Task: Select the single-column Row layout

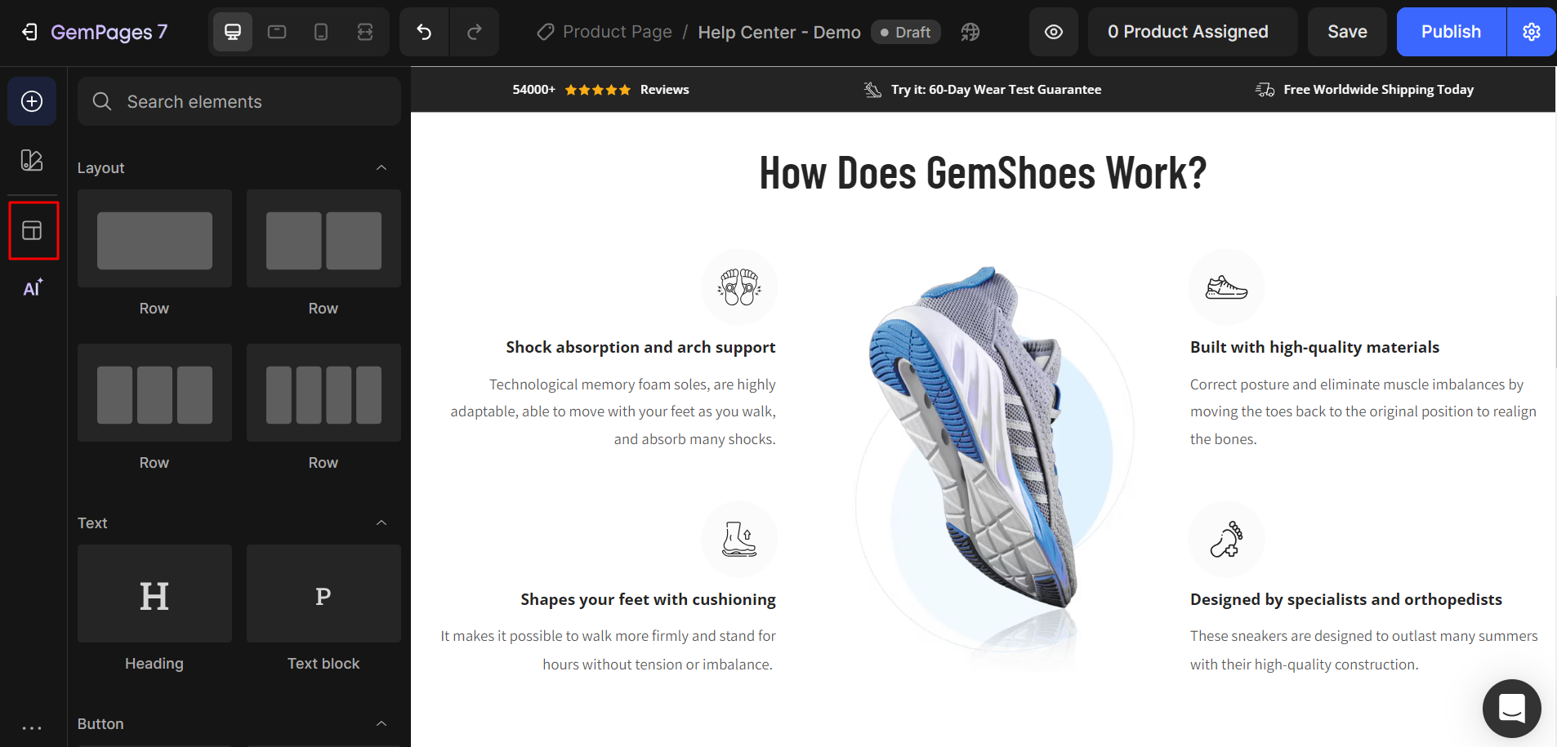Action: [x=154, y=239]
